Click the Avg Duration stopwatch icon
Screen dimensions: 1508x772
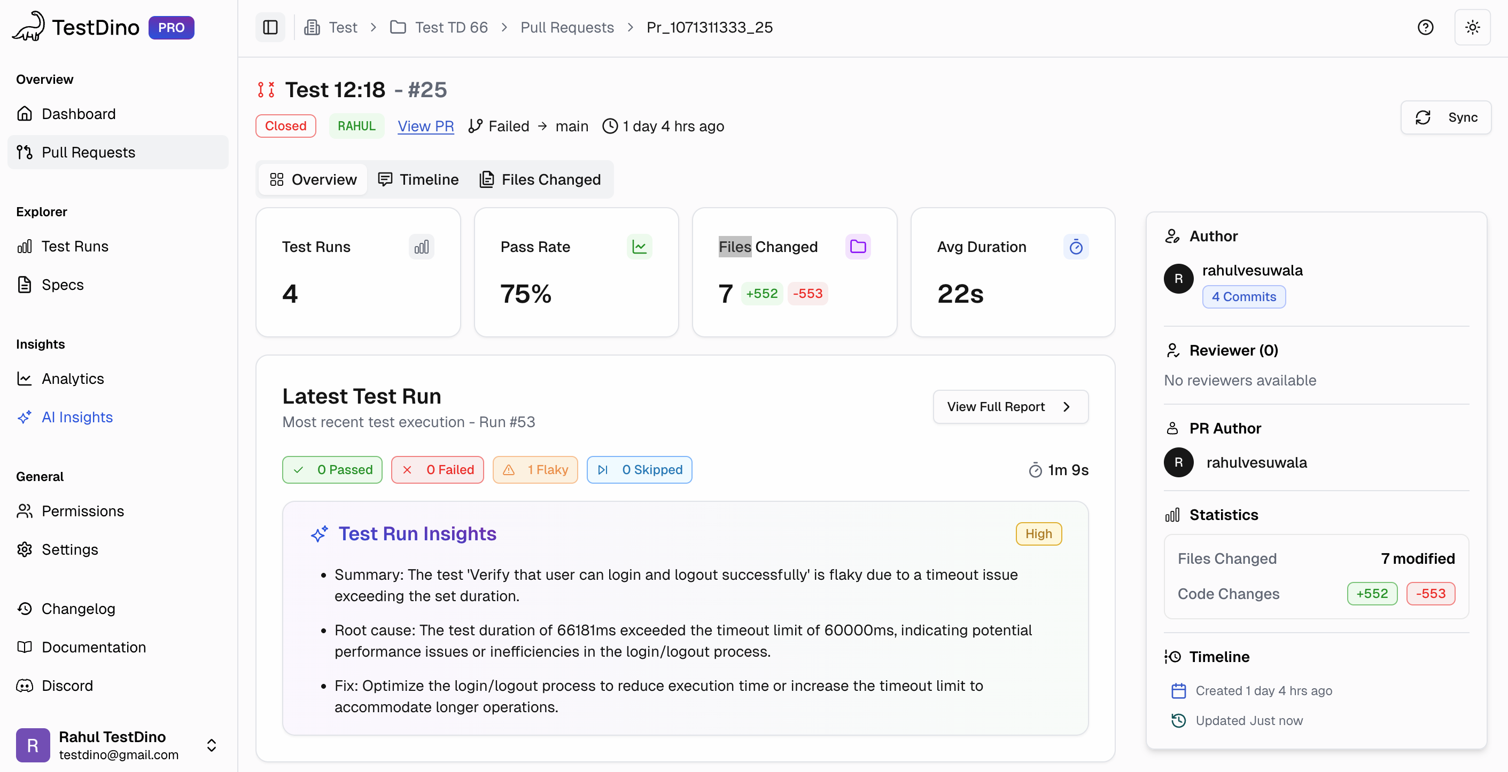(1075, 247)
